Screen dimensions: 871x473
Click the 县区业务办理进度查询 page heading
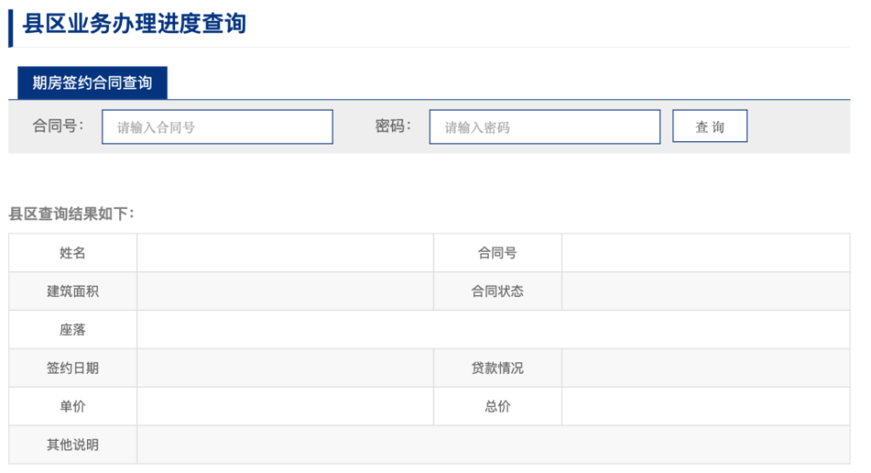coord(134,24)
